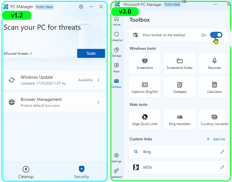Switch to the Security tab
The width and height of the screenshot is (232, 182).
pos(82,172)
